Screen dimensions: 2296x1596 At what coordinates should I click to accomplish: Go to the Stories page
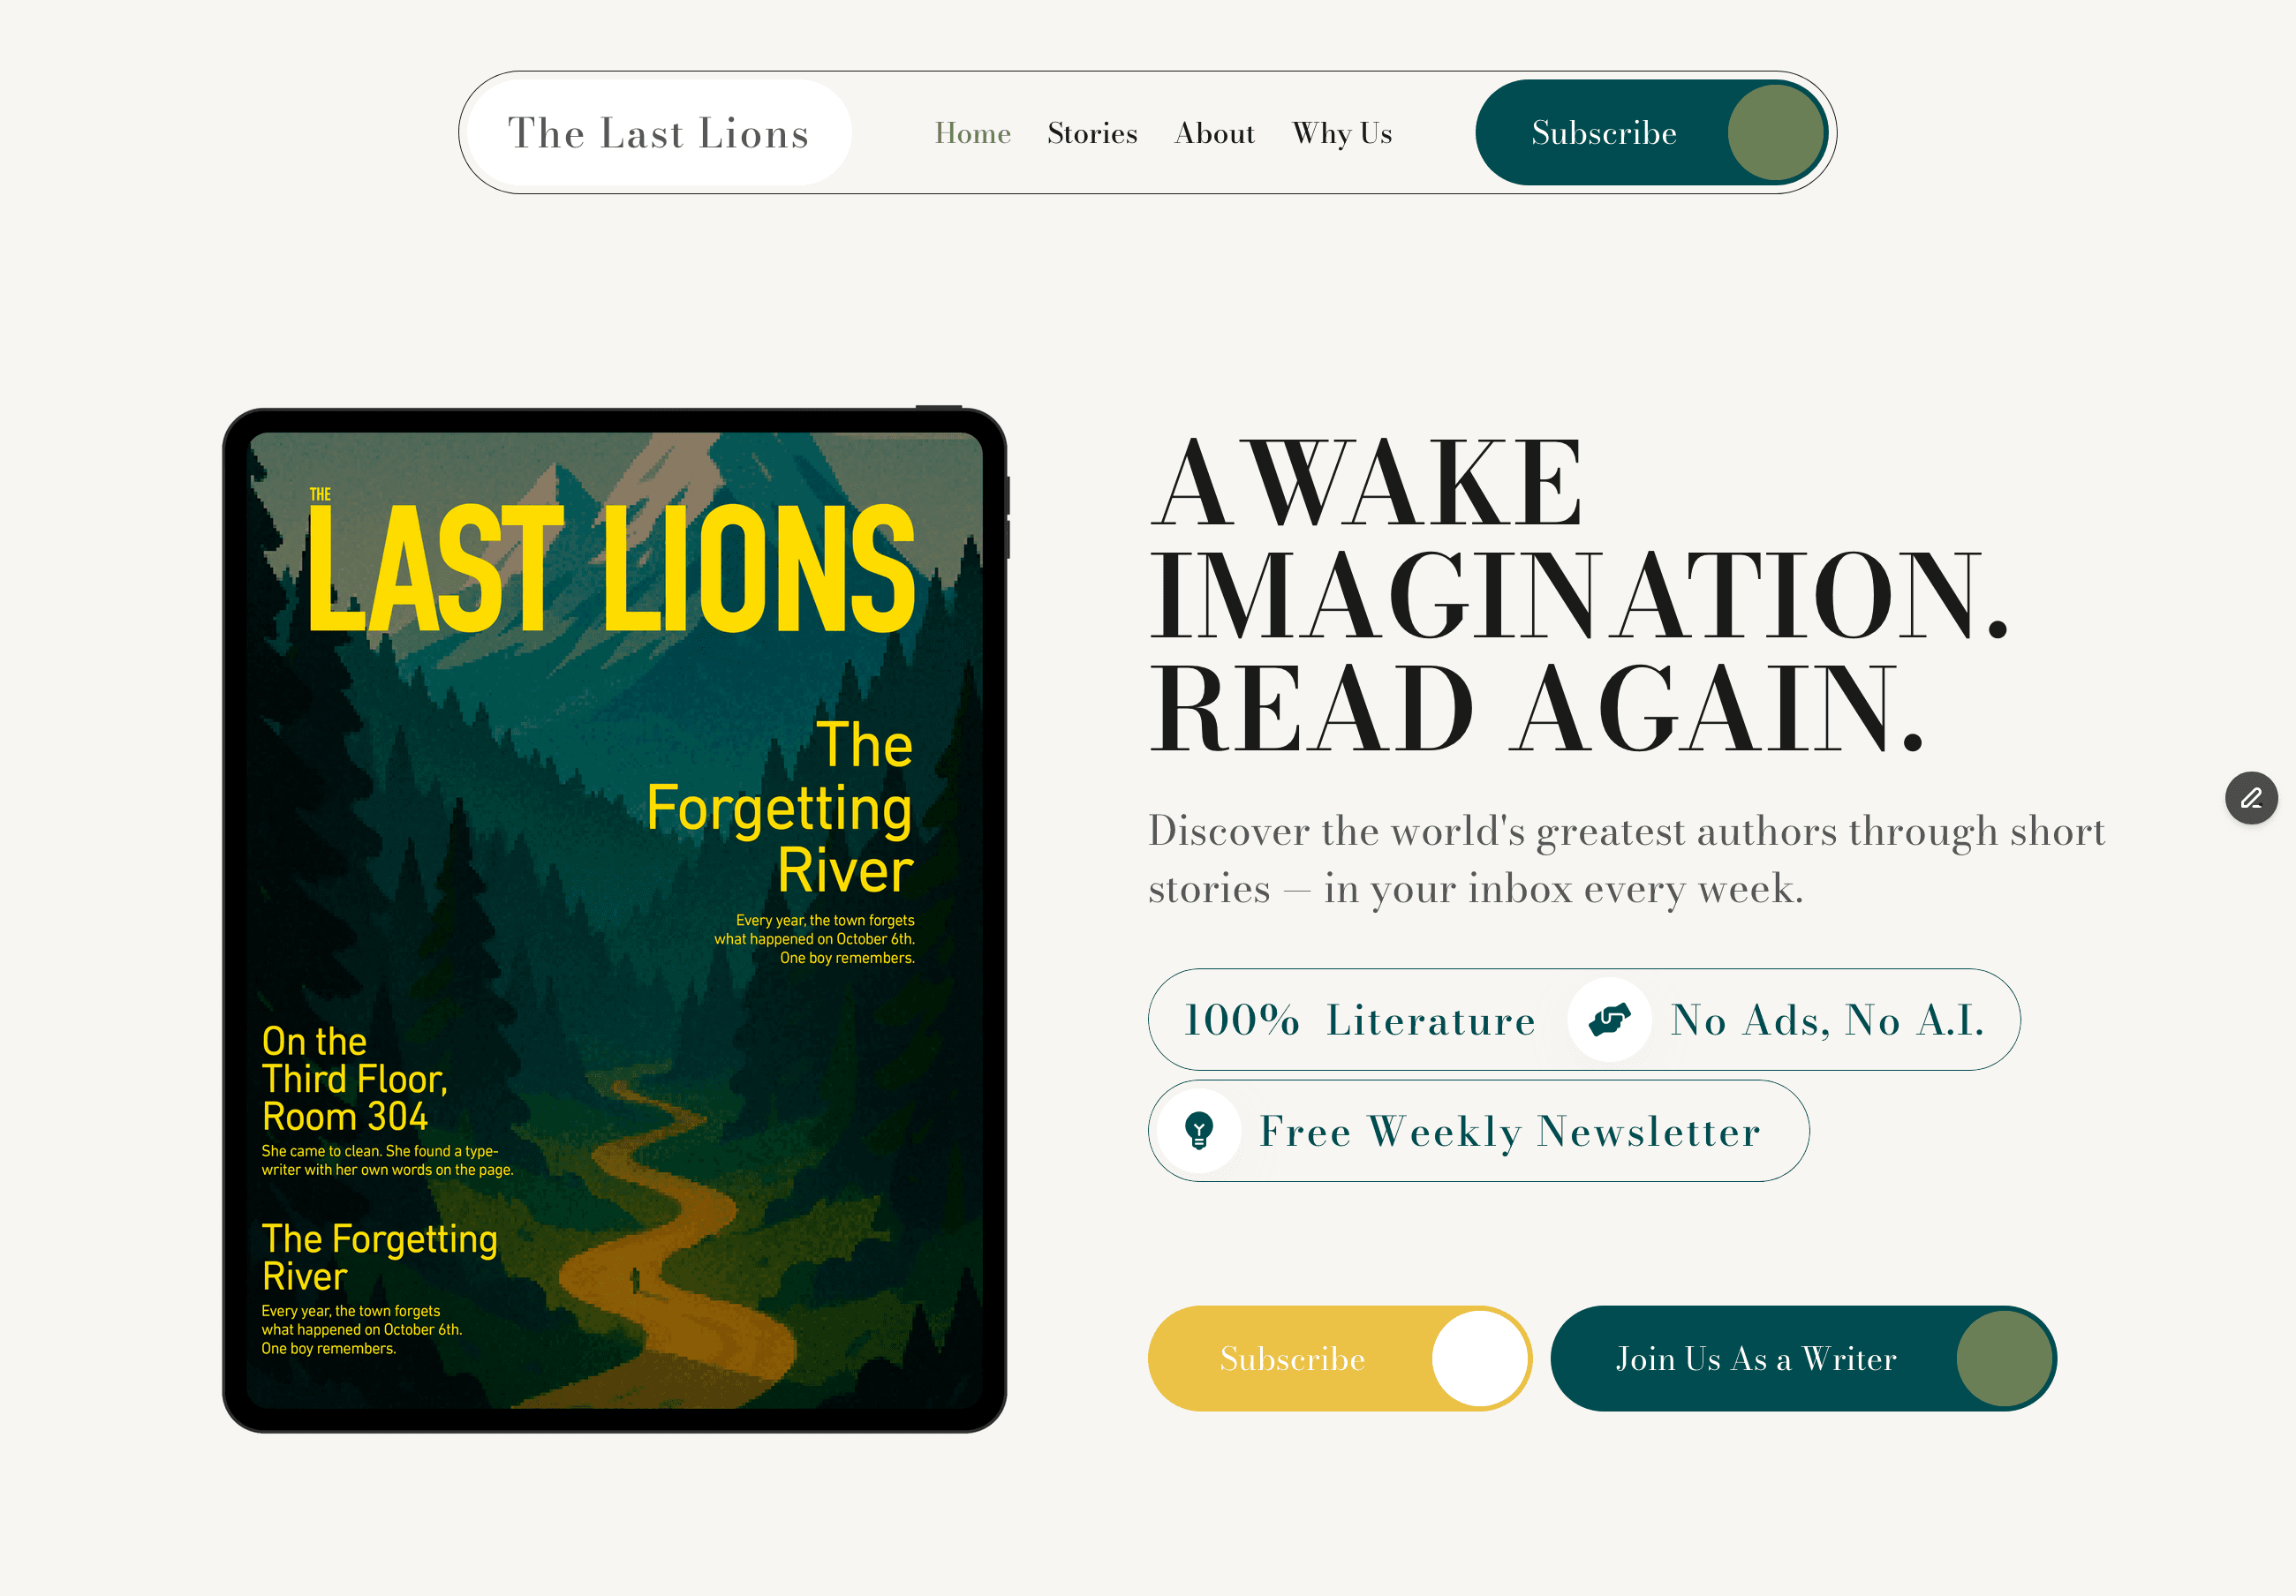point(1092,133)
